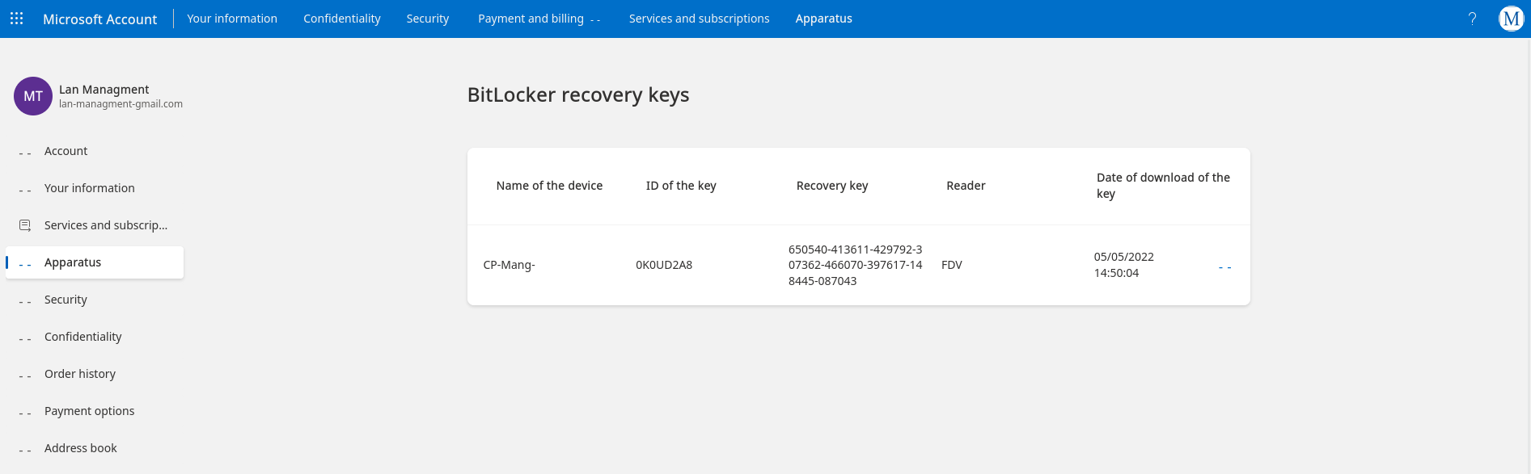Click the Lan Managment account name
Screen dimensions: 1531x474
(104, 89)
